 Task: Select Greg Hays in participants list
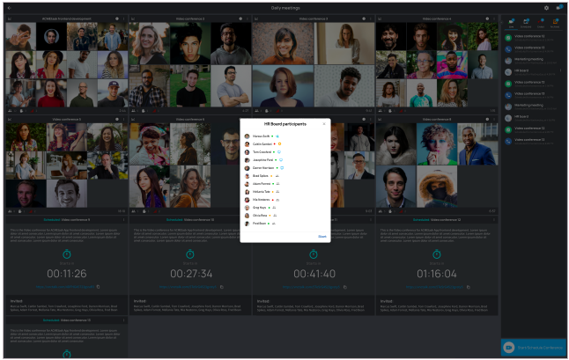tap(261, 208)
